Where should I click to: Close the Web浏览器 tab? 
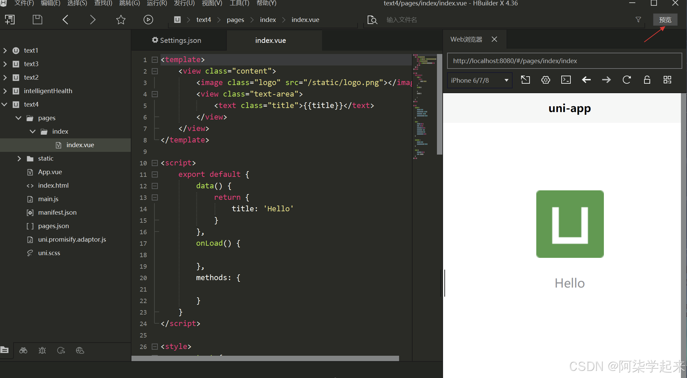[494, 39]
